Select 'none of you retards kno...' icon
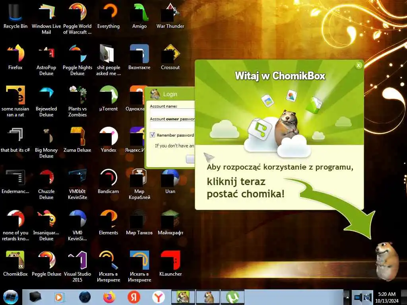The width and height of the screenshot is (407, 305). click(16, 225)
